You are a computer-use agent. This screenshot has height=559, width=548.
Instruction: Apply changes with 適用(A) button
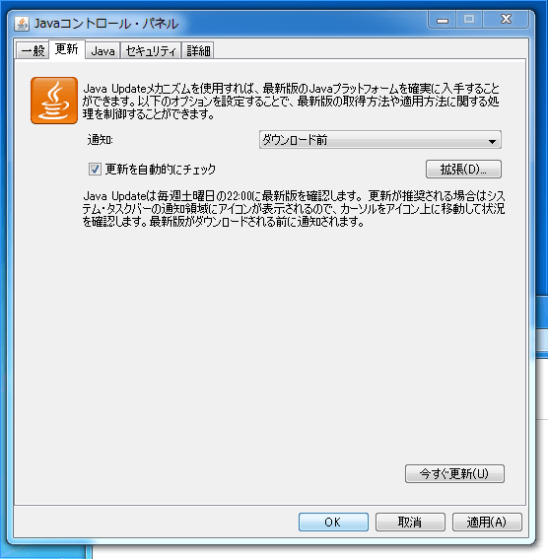(487, 523)
